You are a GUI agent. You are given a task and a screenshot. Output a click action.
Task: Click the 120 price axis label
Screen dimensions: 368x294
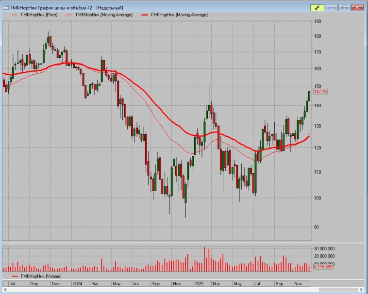point(318,148)
